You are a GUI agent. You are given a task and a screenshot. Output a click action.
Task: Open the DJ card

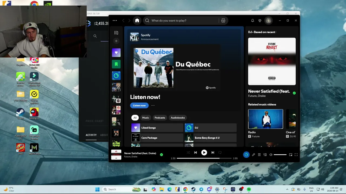[x=211, y=128]
